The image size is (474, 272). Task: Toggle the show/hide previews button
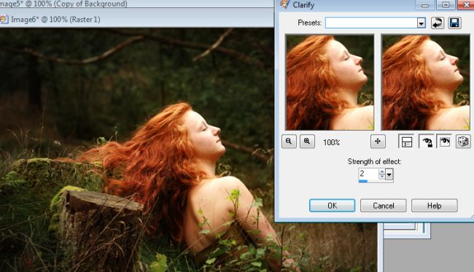[x=407, y=141]
